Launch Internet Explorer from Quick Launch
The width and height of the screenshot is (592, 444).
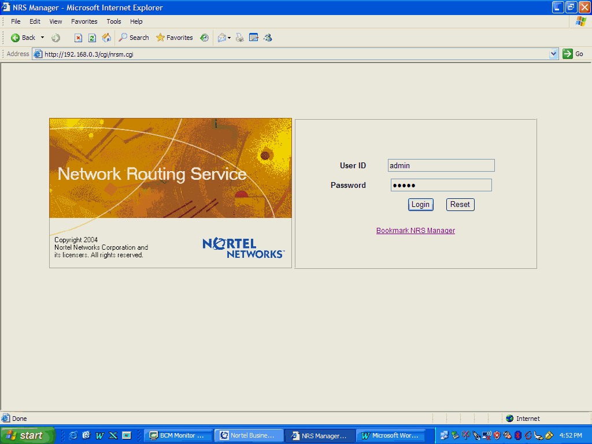point(73,435)
